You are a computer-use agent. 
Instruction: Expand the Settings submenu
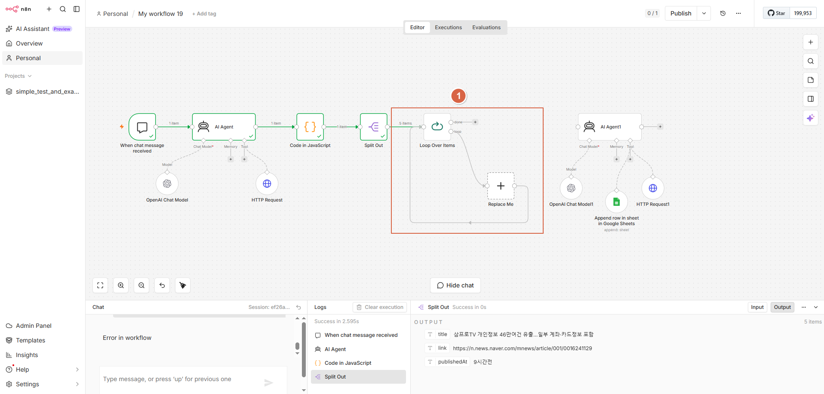(77, 384)
